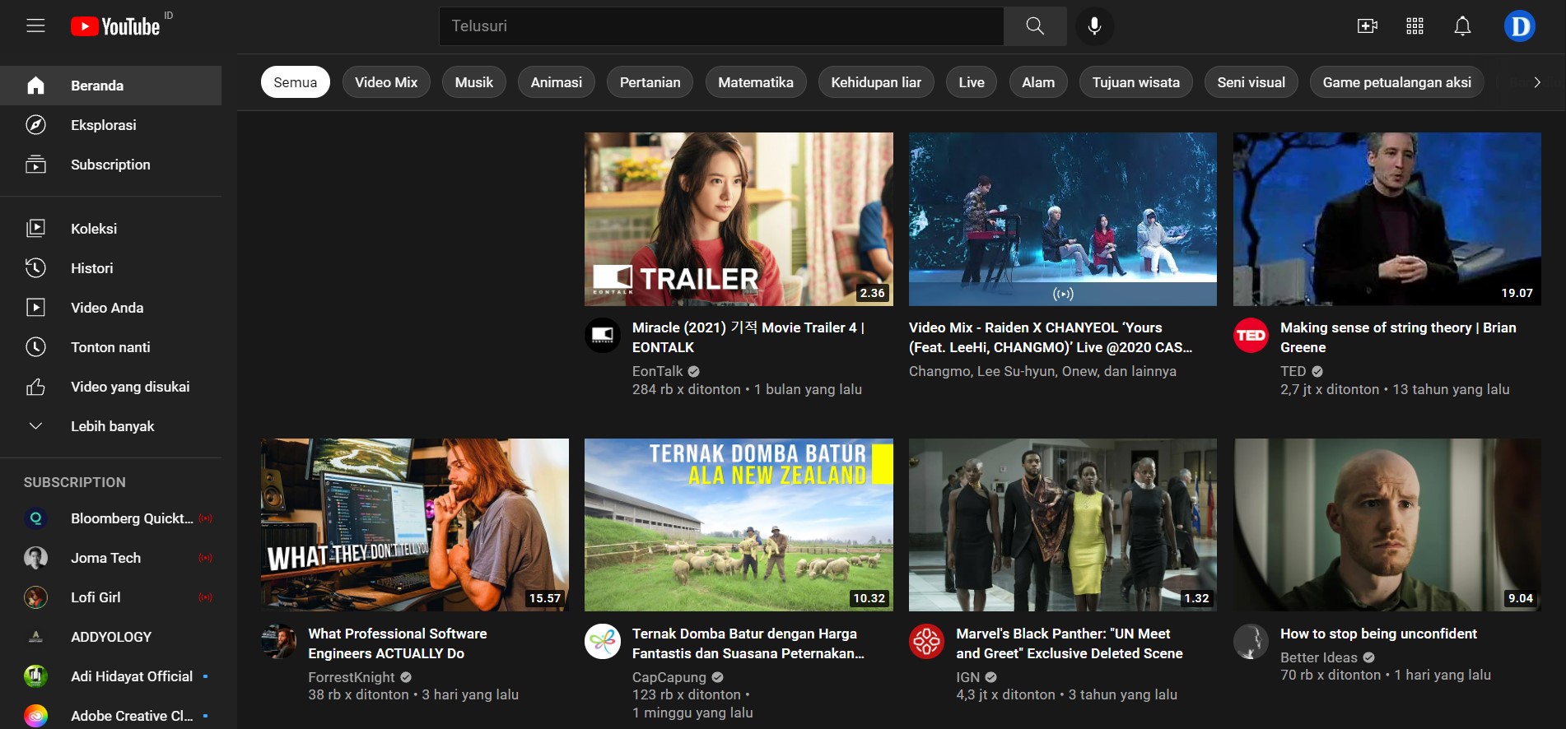1566x729 pixels.
Task: Open Making sense of string theory title
Action: [1398, 337]
